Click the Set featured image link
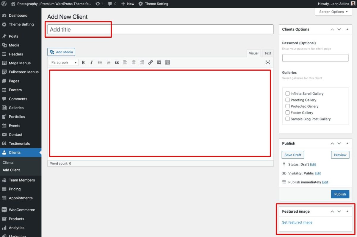357x237 pixels. coord(297,222)
